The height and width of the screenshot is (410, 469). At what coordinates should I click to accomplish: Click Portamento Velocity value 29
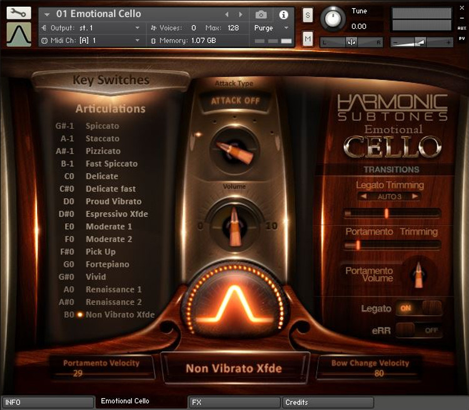(78, 373)
